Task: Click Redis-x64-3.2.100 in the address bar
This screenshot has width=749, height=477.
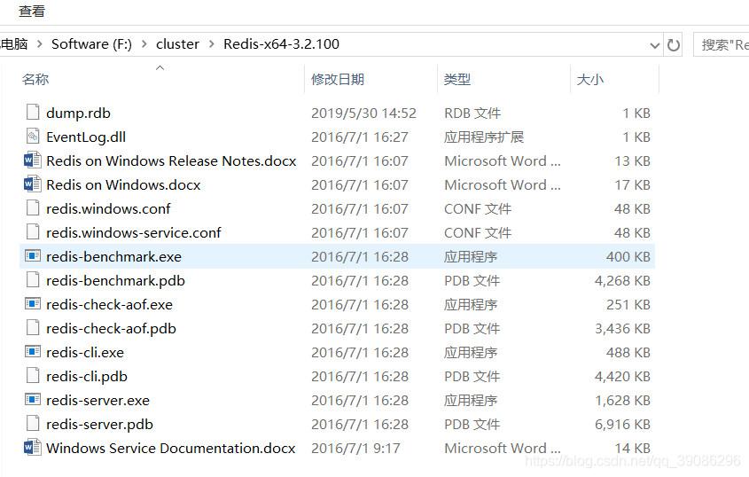Action: 281,44
